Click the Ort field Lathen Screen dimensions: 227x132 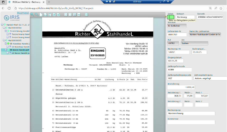[194, 43]
